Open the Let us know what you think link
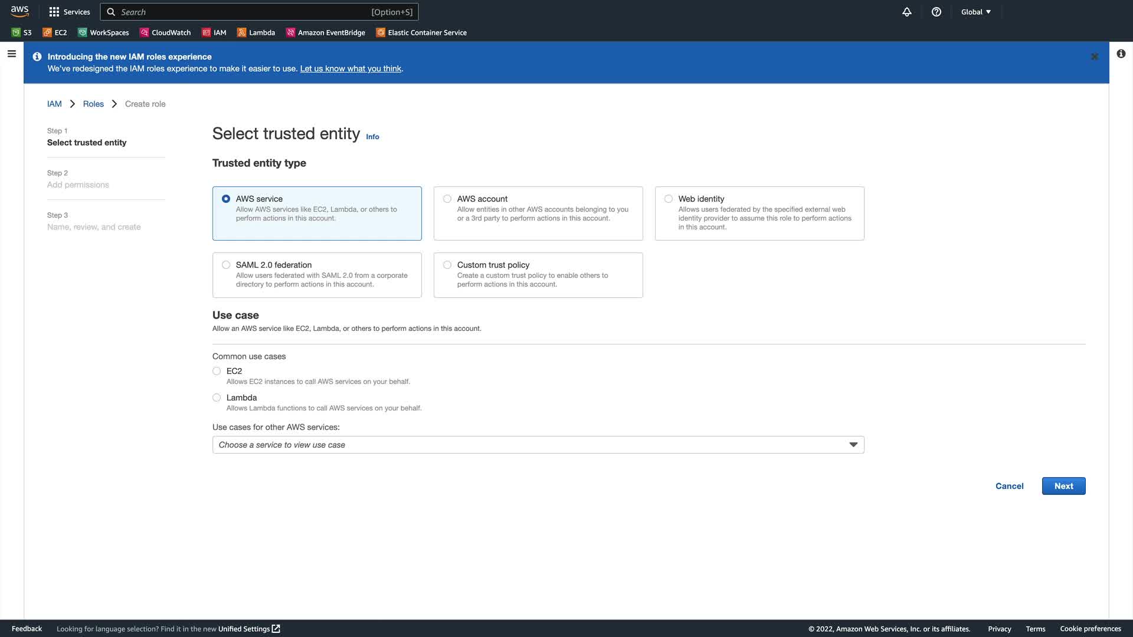This screenshot has height=637, width=1133. (x=351, y=68)
